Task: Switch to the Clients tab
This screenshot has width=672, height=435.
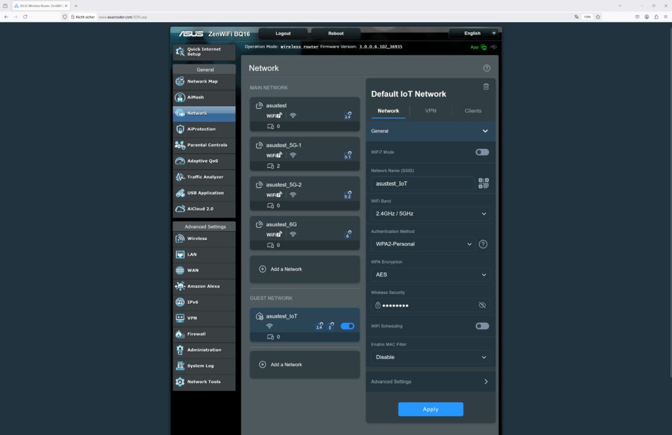Action: coord(473,111)
